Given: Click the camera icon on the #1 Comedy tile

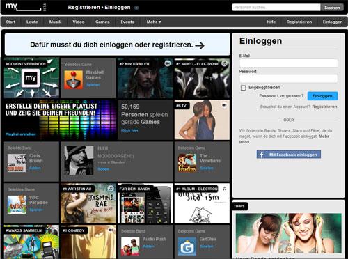Looking at the screenshot, I should coord(111,230).
